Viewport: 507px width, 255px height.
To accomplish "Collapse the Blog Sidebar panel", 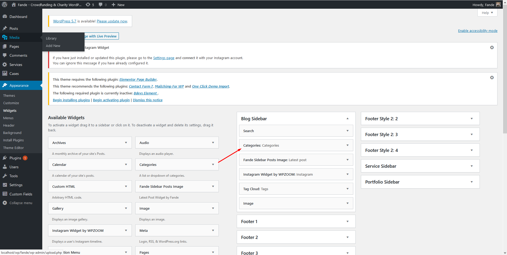I will click(x=348, y=119).
